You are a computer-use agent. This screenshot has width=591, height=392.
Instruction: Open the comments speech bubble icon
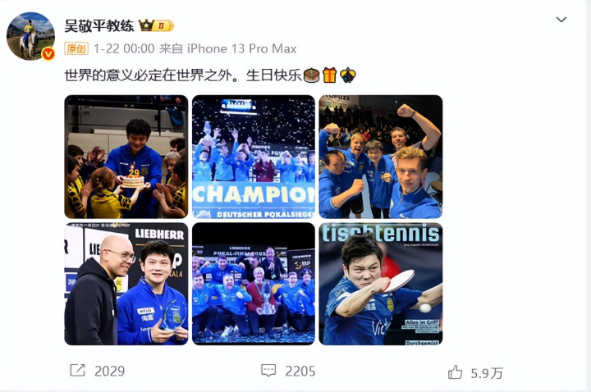(268, 371)
